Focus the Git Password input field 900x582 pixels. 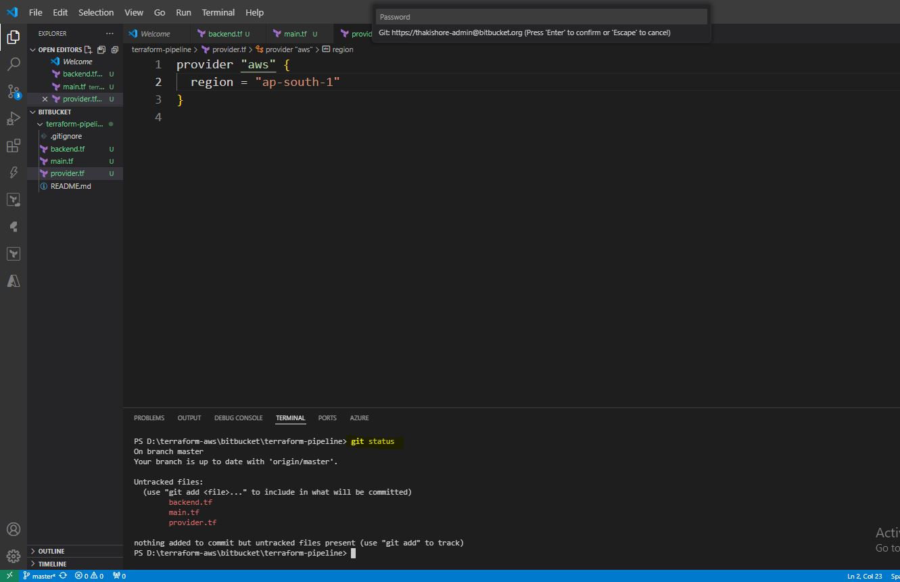pyautogui.click(x=541, y=17)
